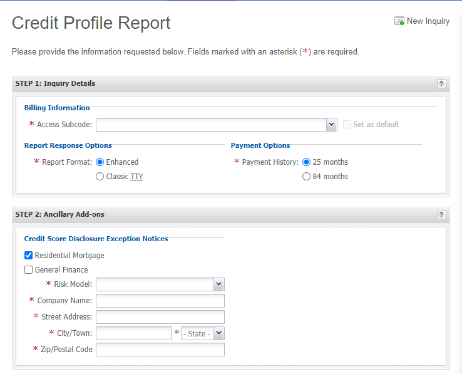Open help for Step 1 Inquiry Details
462x374 pixels.
point(441,83)
